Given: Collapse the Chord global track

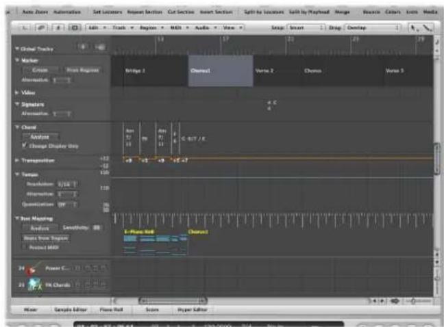Looking at the screenshot, I should [x=17, y=127].
